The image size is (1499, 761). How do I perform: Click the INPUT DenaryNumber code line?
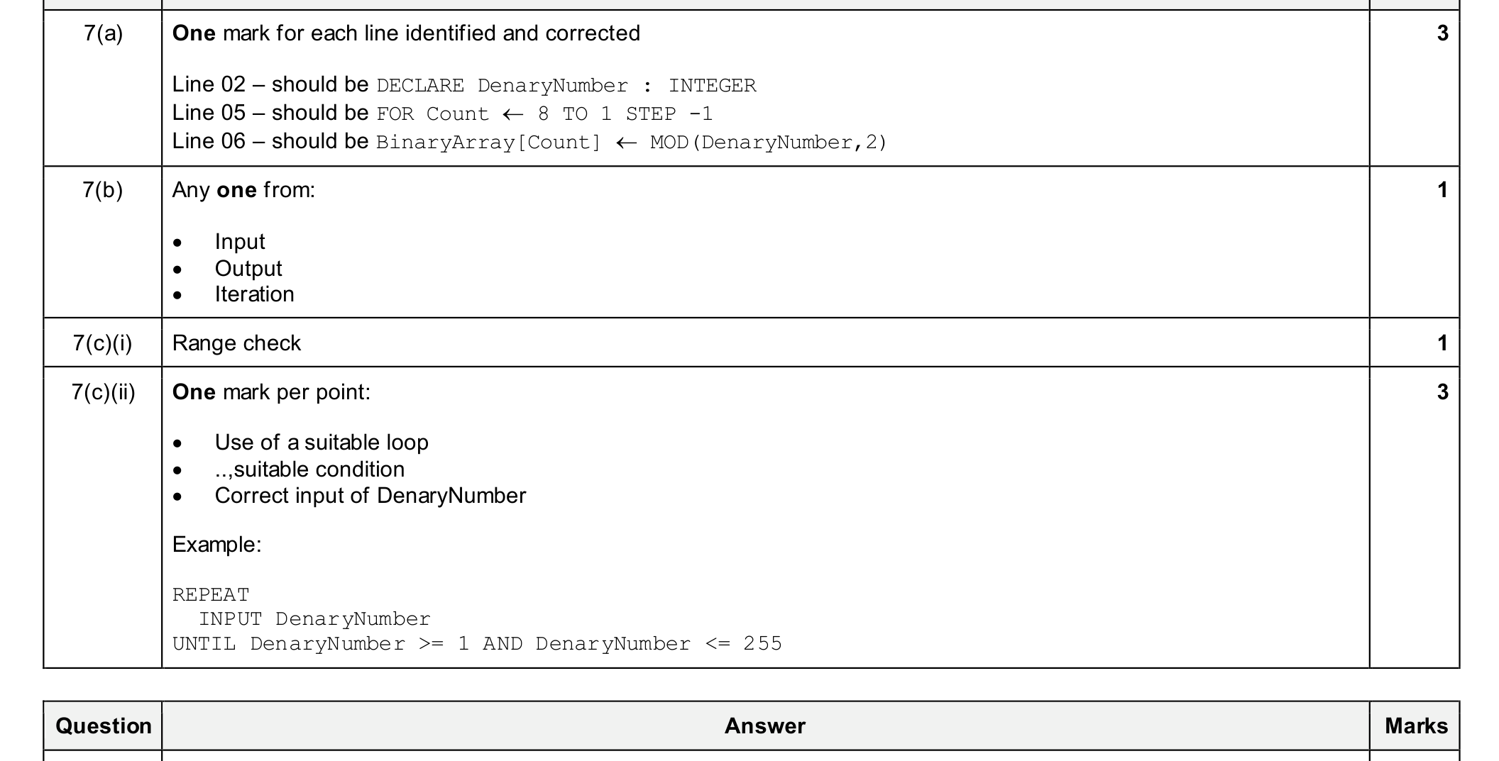314,619
